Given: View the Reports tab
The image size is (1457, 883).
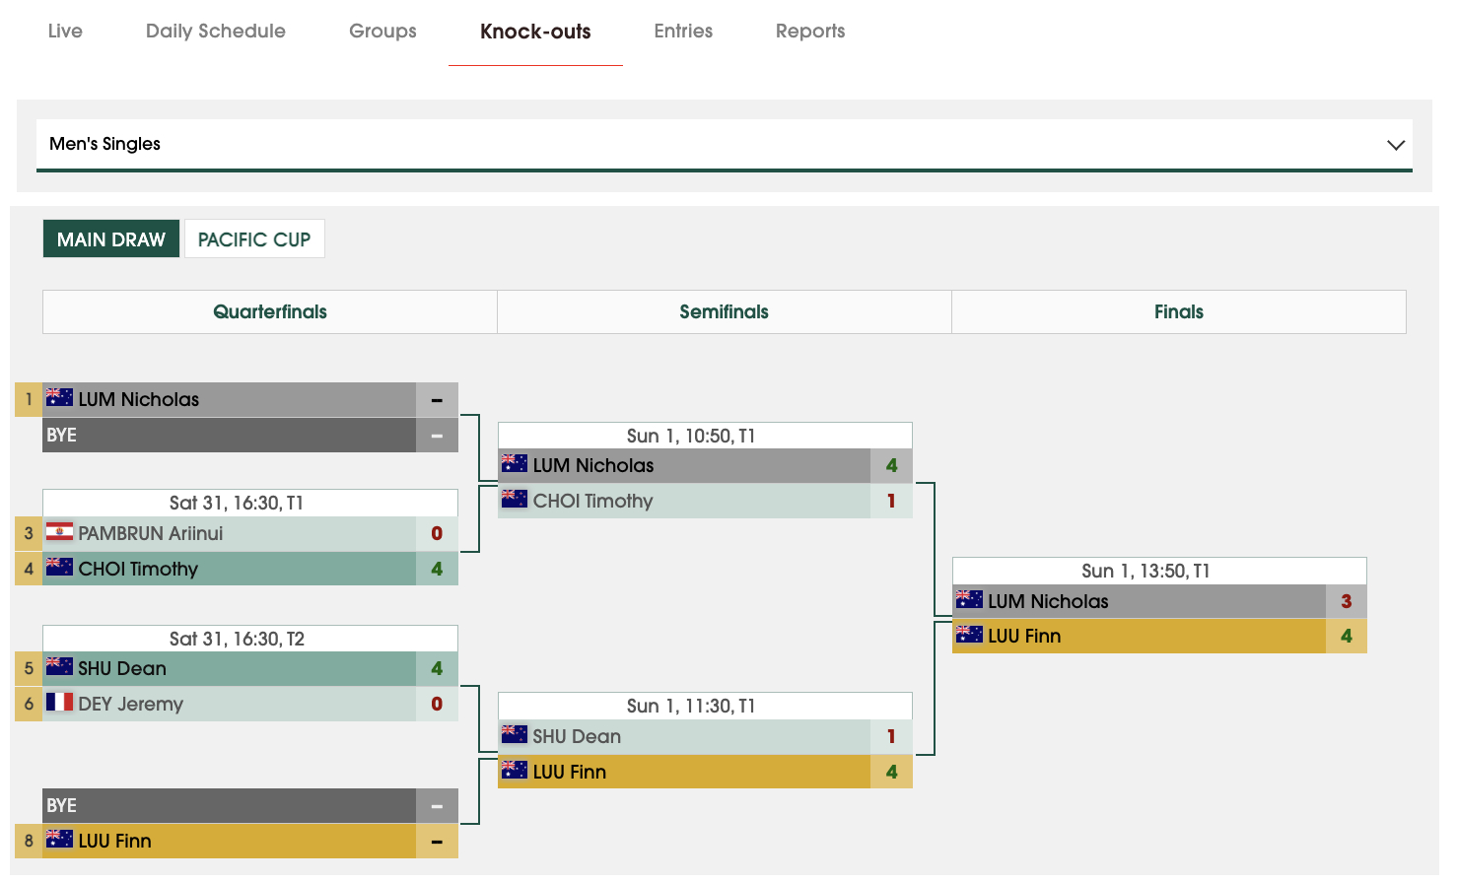Looking at the screenshot, I should (x=810, y=31).
